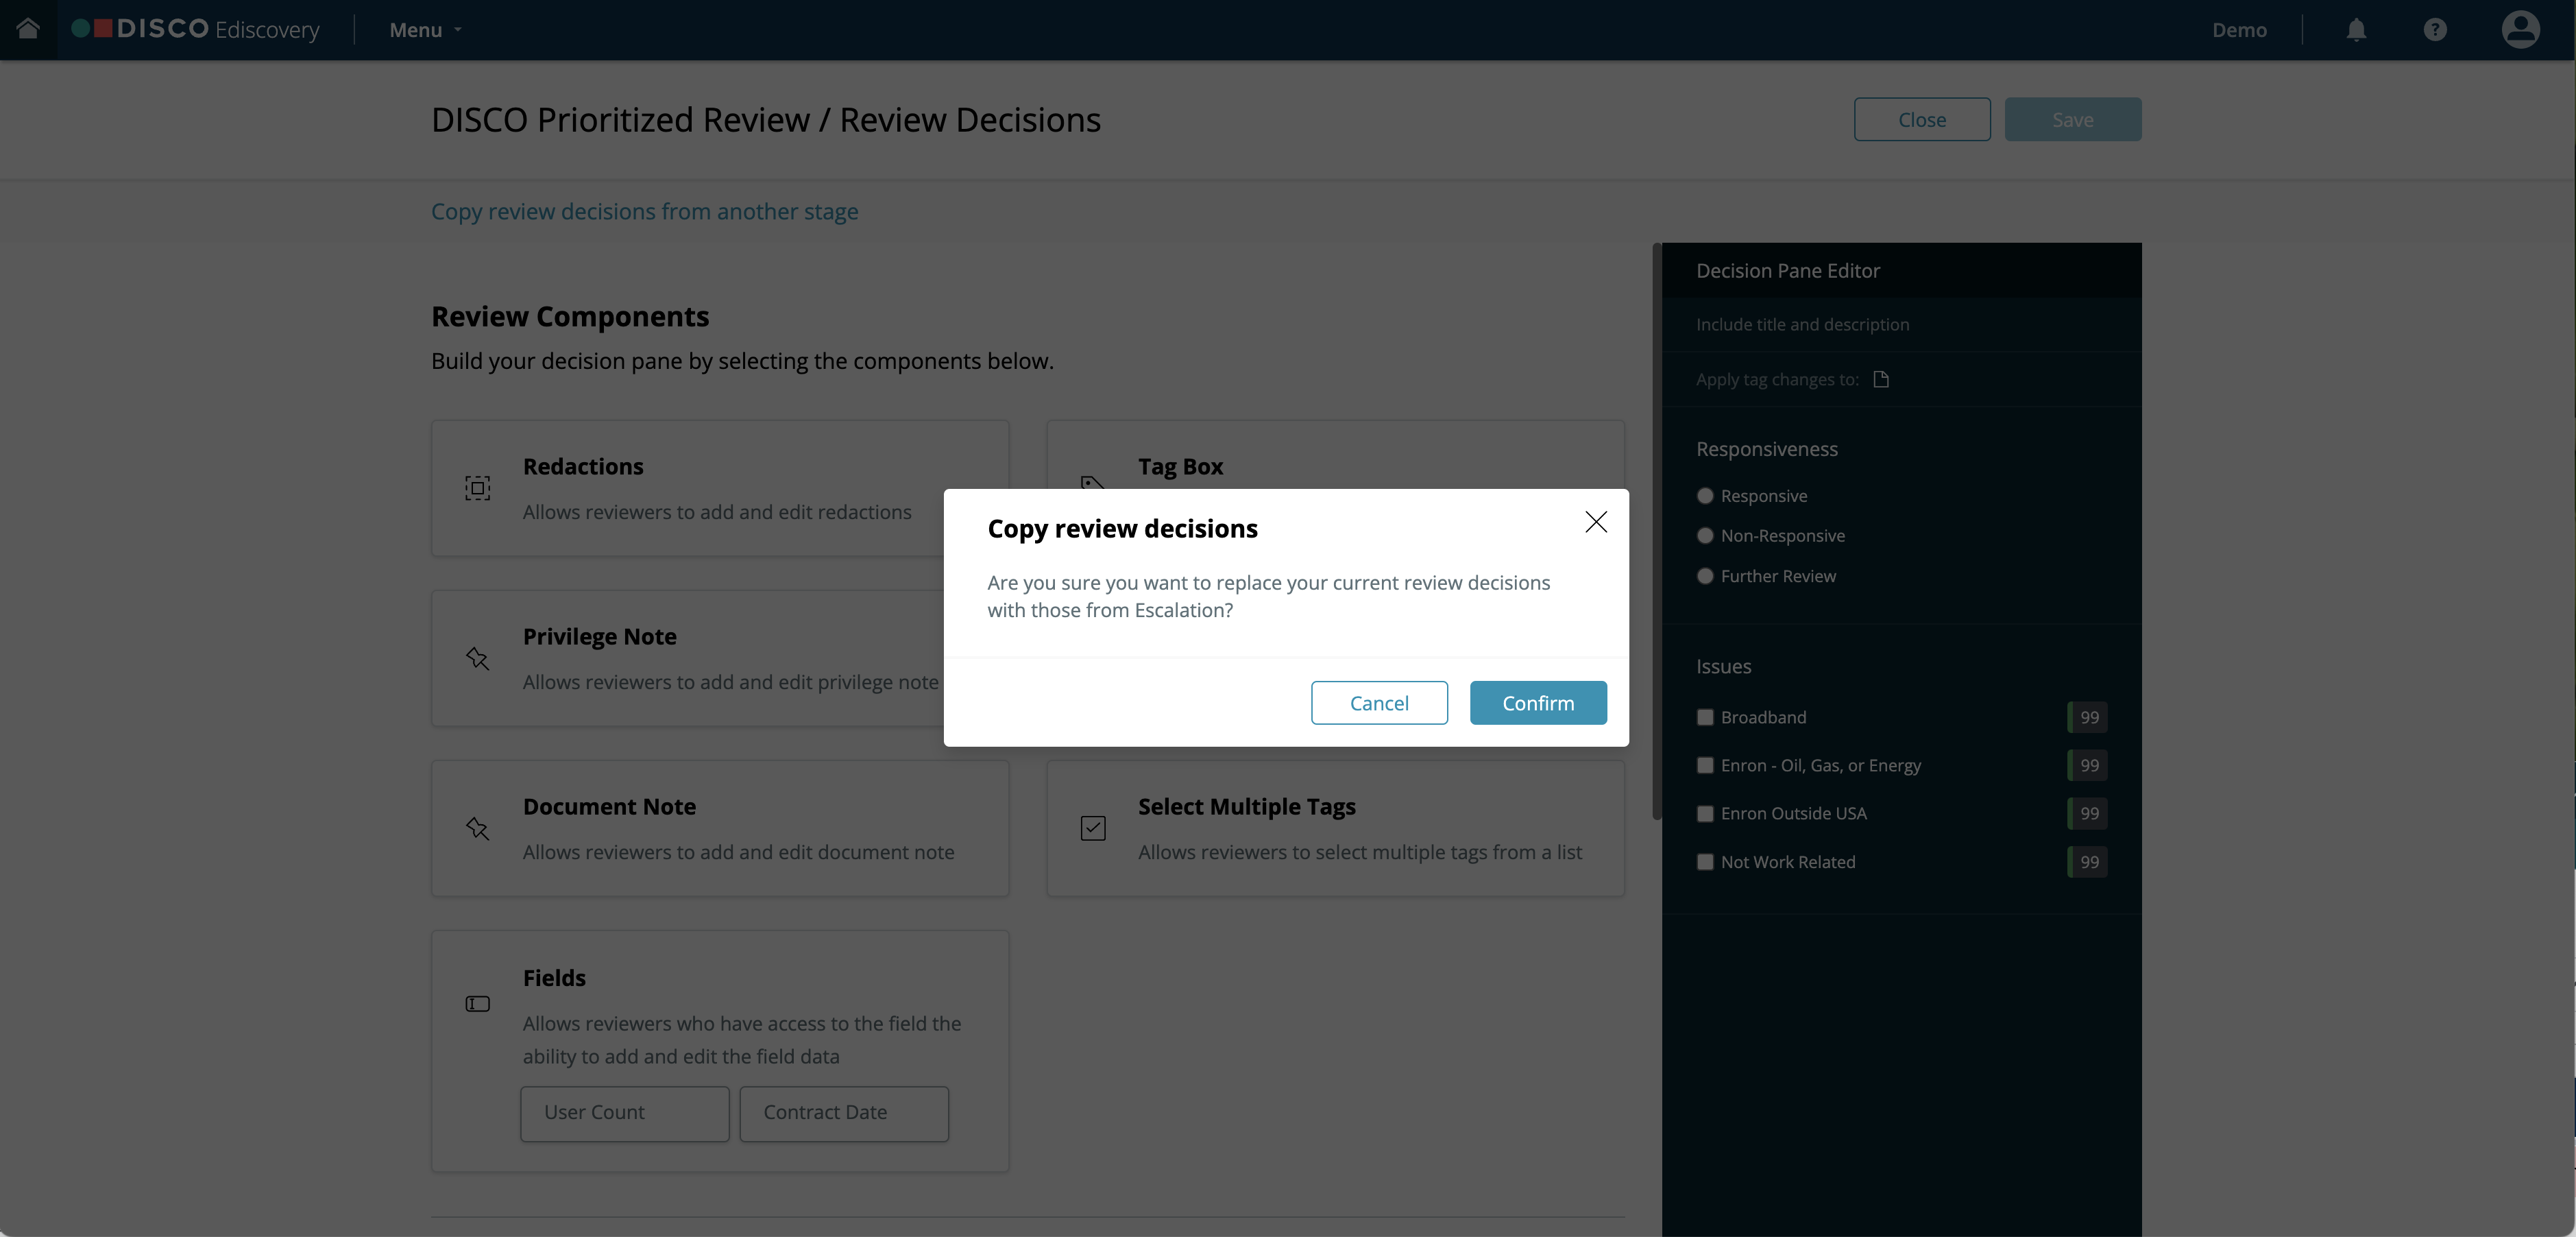Click the Tag Box card title

pyautogui.click(x=1180, y=466)
